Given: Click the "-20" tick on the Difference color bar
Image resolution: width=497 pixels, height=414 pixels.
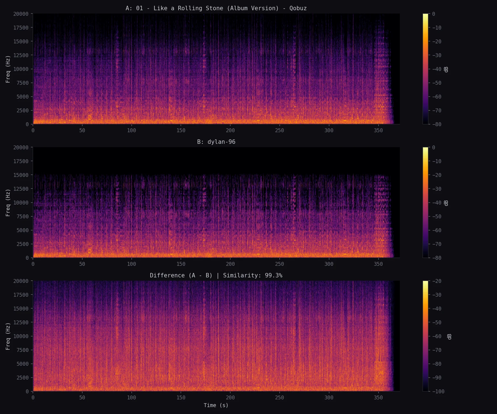Looking at the screenshot, I should pos(437,281).
